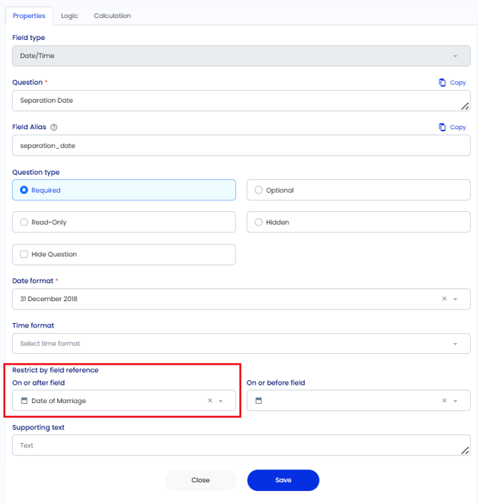Viewport: 478px width, 503px height.
Task: Click the Copy icon beside Field Alias
Action: pos(442,127)
